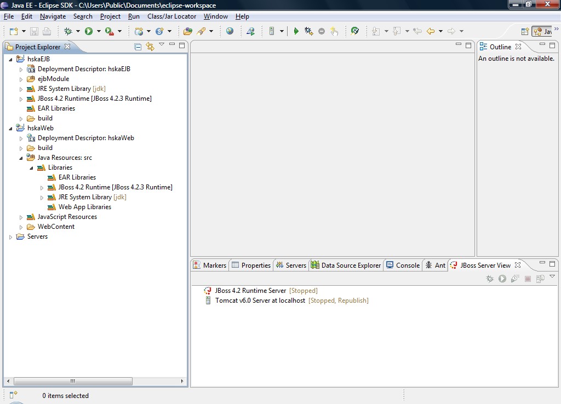
Task: Click the debug icon in JBoss Server View
Action: 490,279
